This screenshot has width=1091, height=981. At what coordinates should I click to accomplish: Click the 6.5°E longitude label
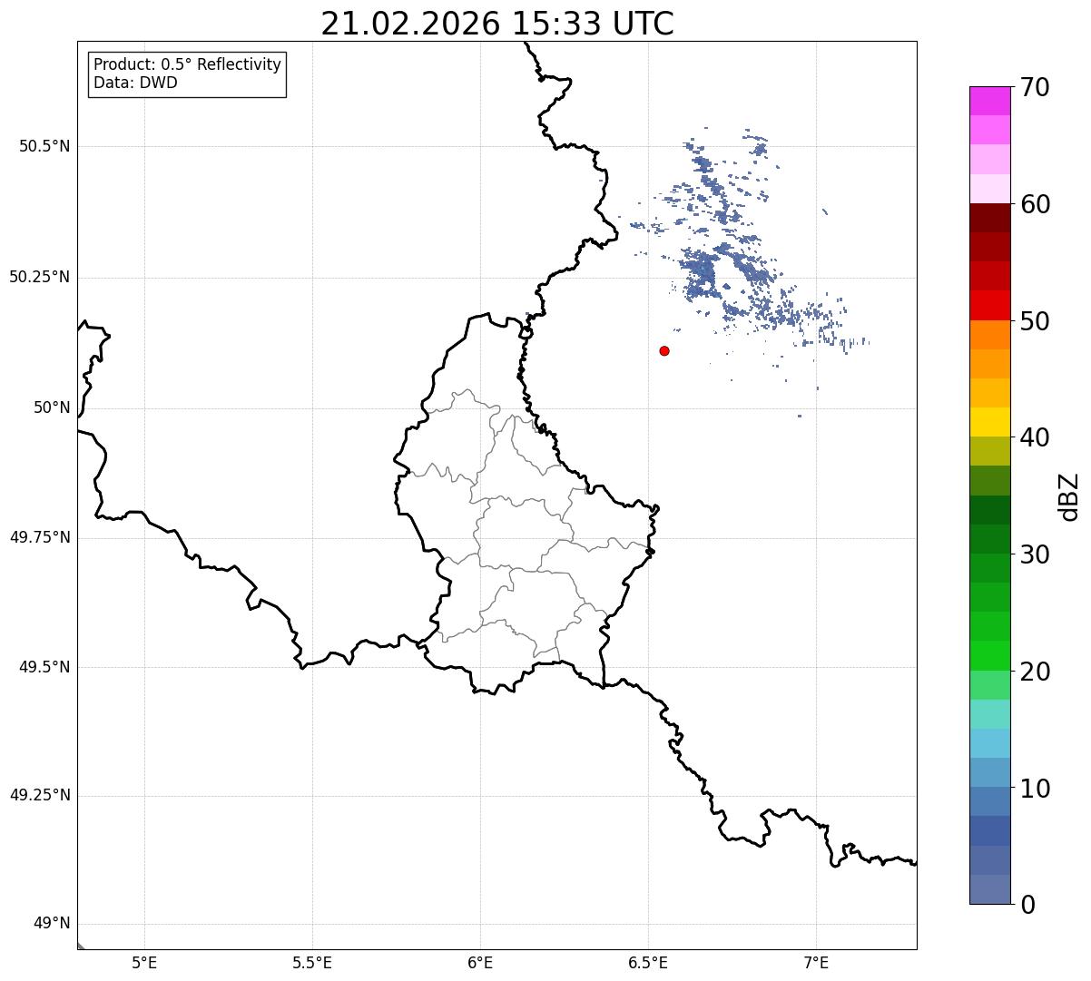click(x=648, y=962)
